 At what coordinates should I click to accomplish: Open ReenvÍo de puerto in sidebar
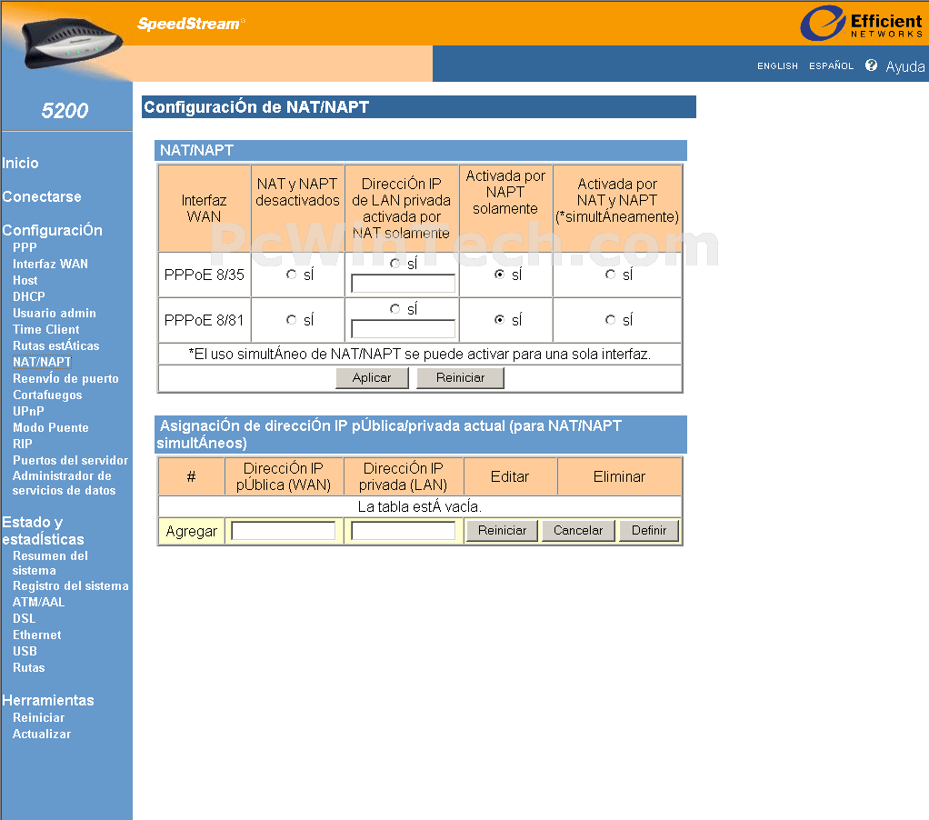65,378
